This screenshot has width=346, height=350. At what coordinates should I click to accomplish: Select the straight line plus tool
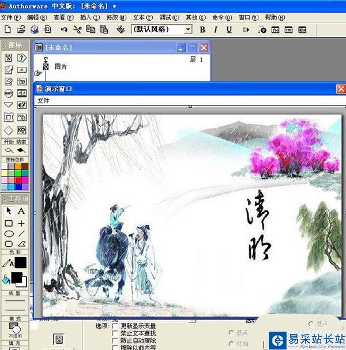tap(21, 223)
